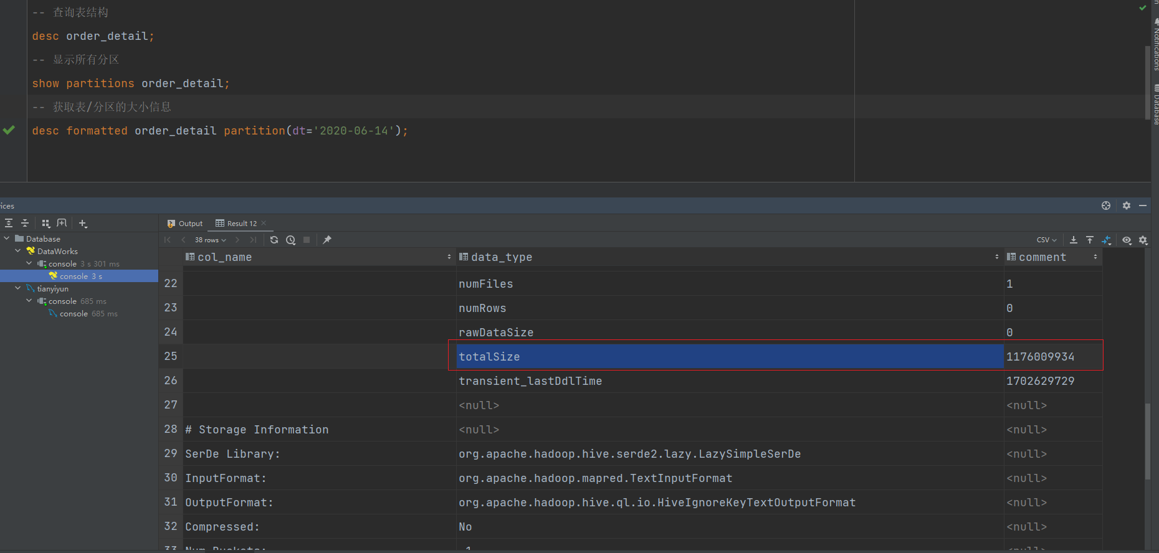The image size is (1159, 553).
Task: Open the Database side panel
Action: pyautogui.click(x=1155, y=106)
